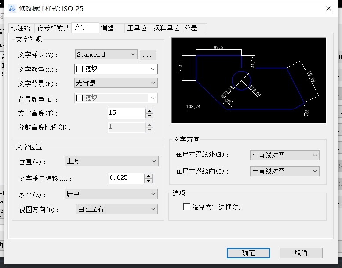Open the 水平 居中 dropdown
This screenshot has height=268, width=342.
pos(111,194)
